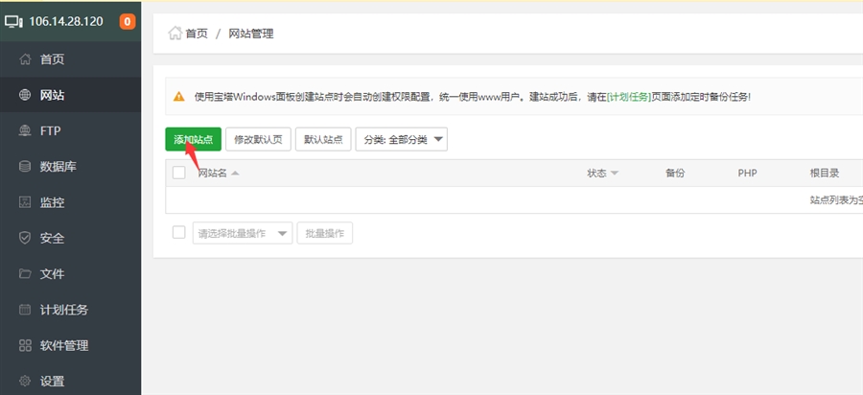Screen dimensions: 863x395
Task: Tick the checkbox beside the batch operation dropdown
Action: 178,232
